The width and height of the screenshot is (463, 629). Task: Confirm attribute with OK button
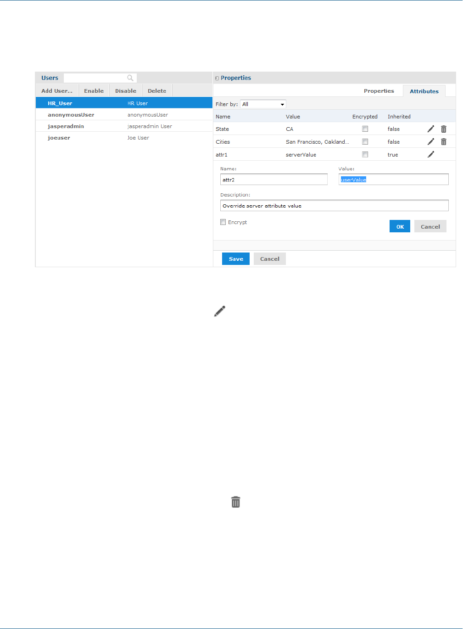[400, 226]
